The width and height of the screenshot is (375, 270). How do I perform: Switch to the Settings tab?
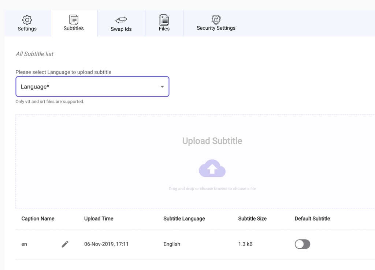pyautogui.click(x=27, y=23)
